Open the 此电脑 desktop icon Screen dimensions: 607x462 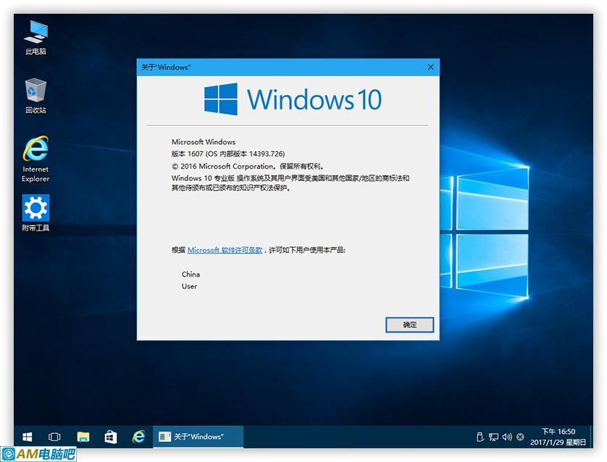tap(35, 38)
